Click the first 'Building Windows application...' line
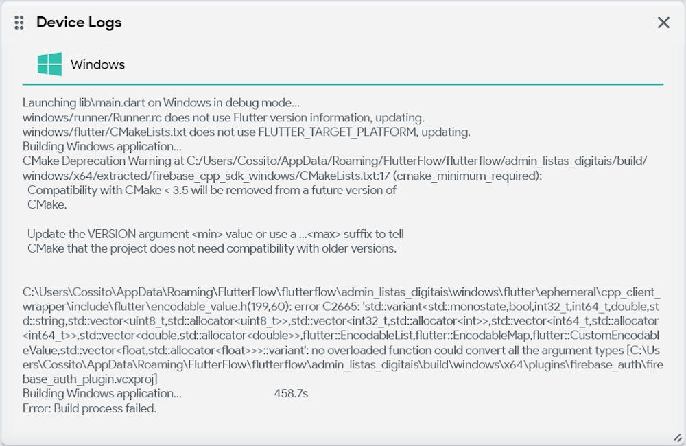Image resolution: width=686 pixels, height=446 pixels. point(102,146)
